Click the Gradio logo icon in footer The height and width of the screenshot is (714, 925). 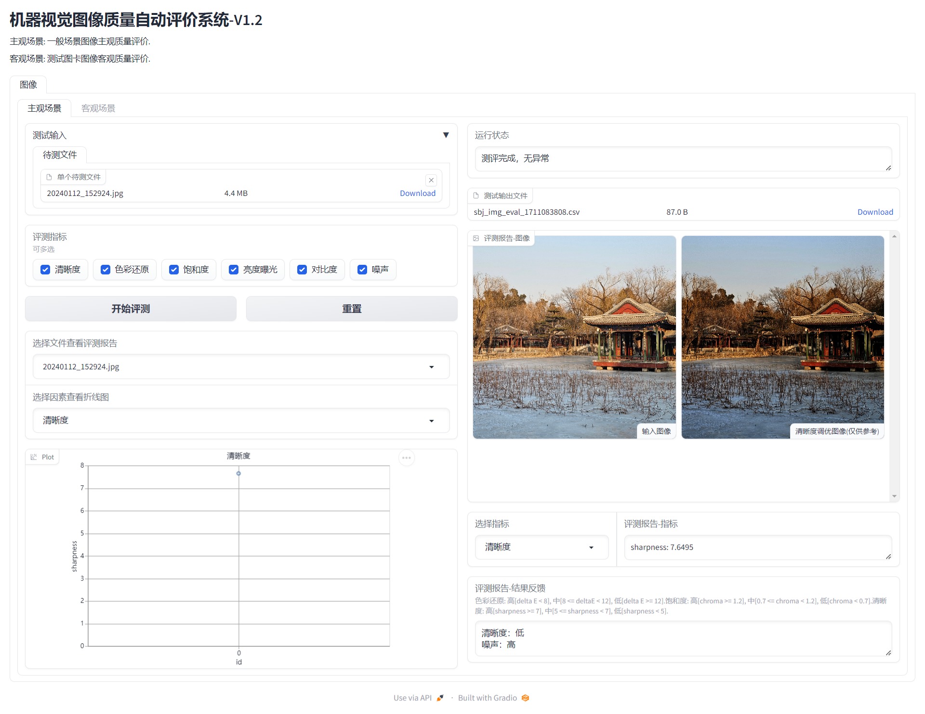coord(525,698)
